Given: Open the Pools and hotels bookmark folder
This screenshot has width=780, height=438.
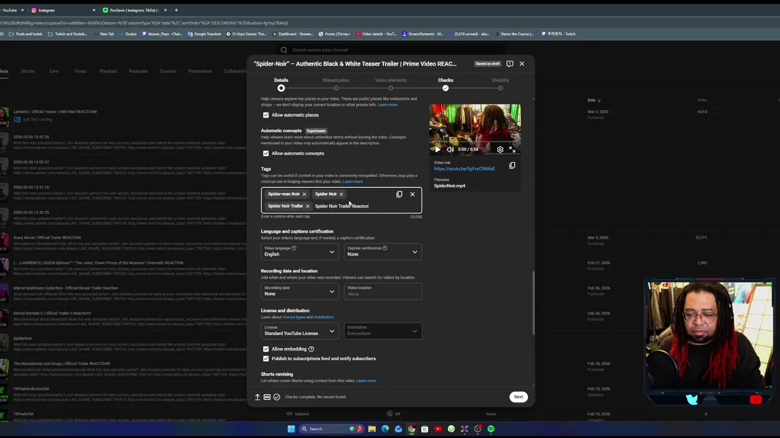Looking at the screenshot, I should tap(26, 34).
